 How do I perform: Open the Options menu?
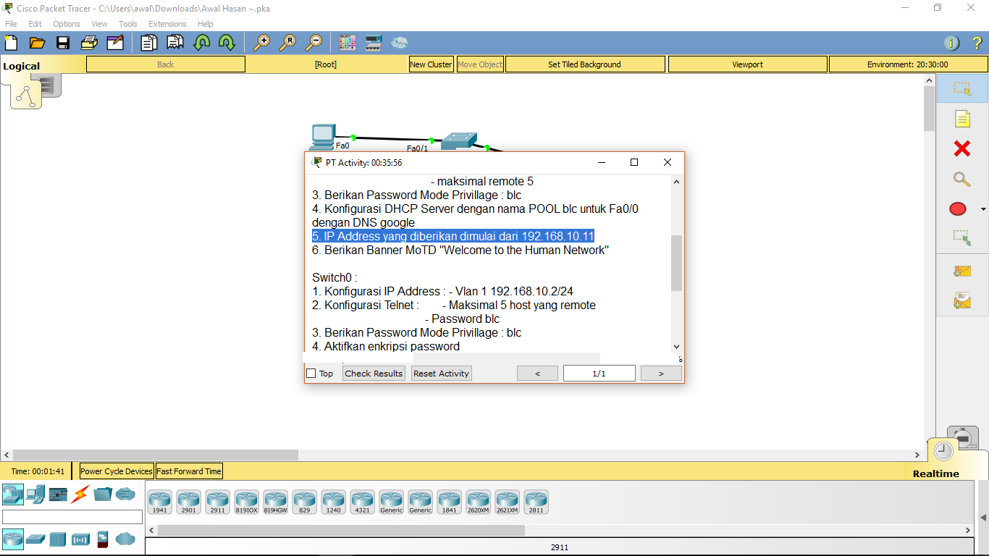tap(67, 24)
